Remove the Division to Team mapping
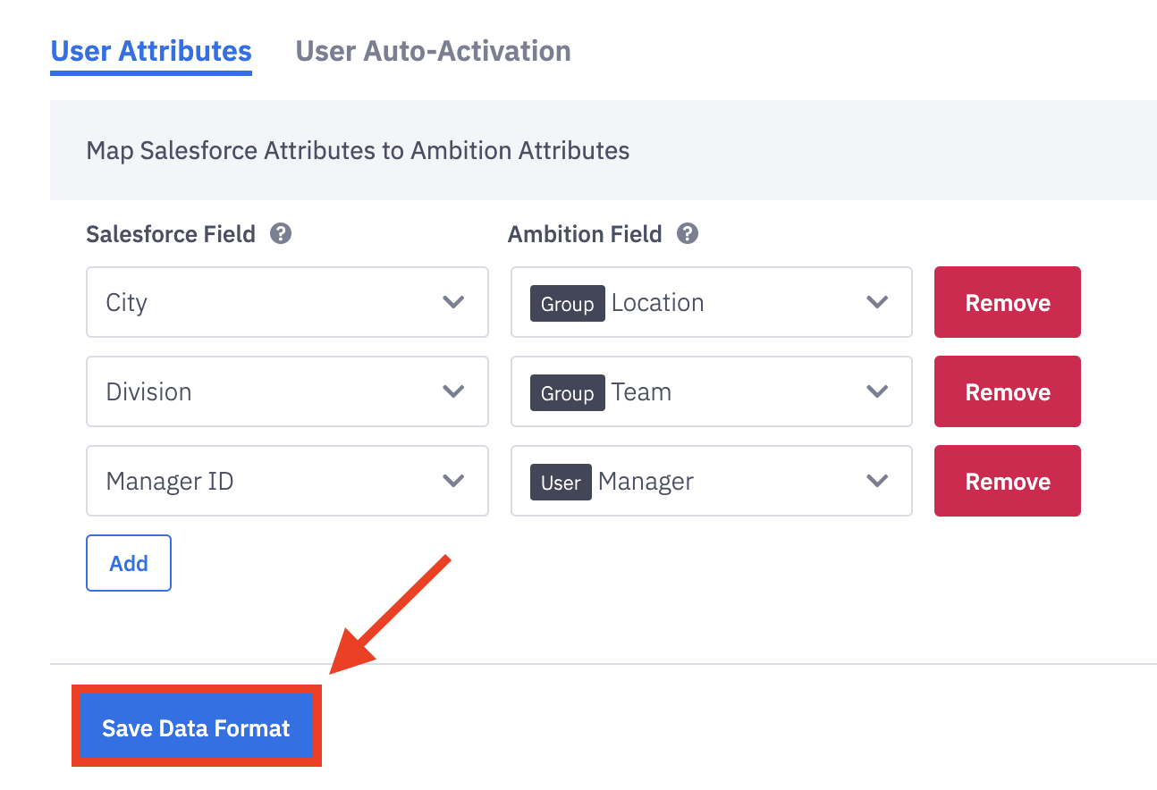This screenshot has width=1157, height=790. 1007,391
